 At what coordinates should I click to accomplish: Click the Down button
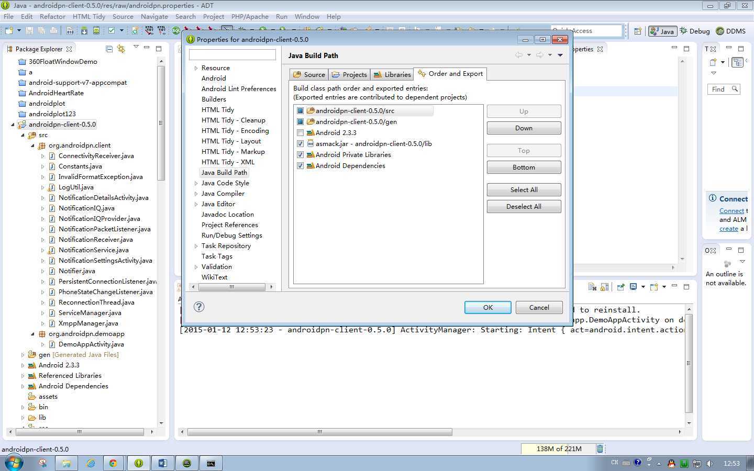point(524,128)
